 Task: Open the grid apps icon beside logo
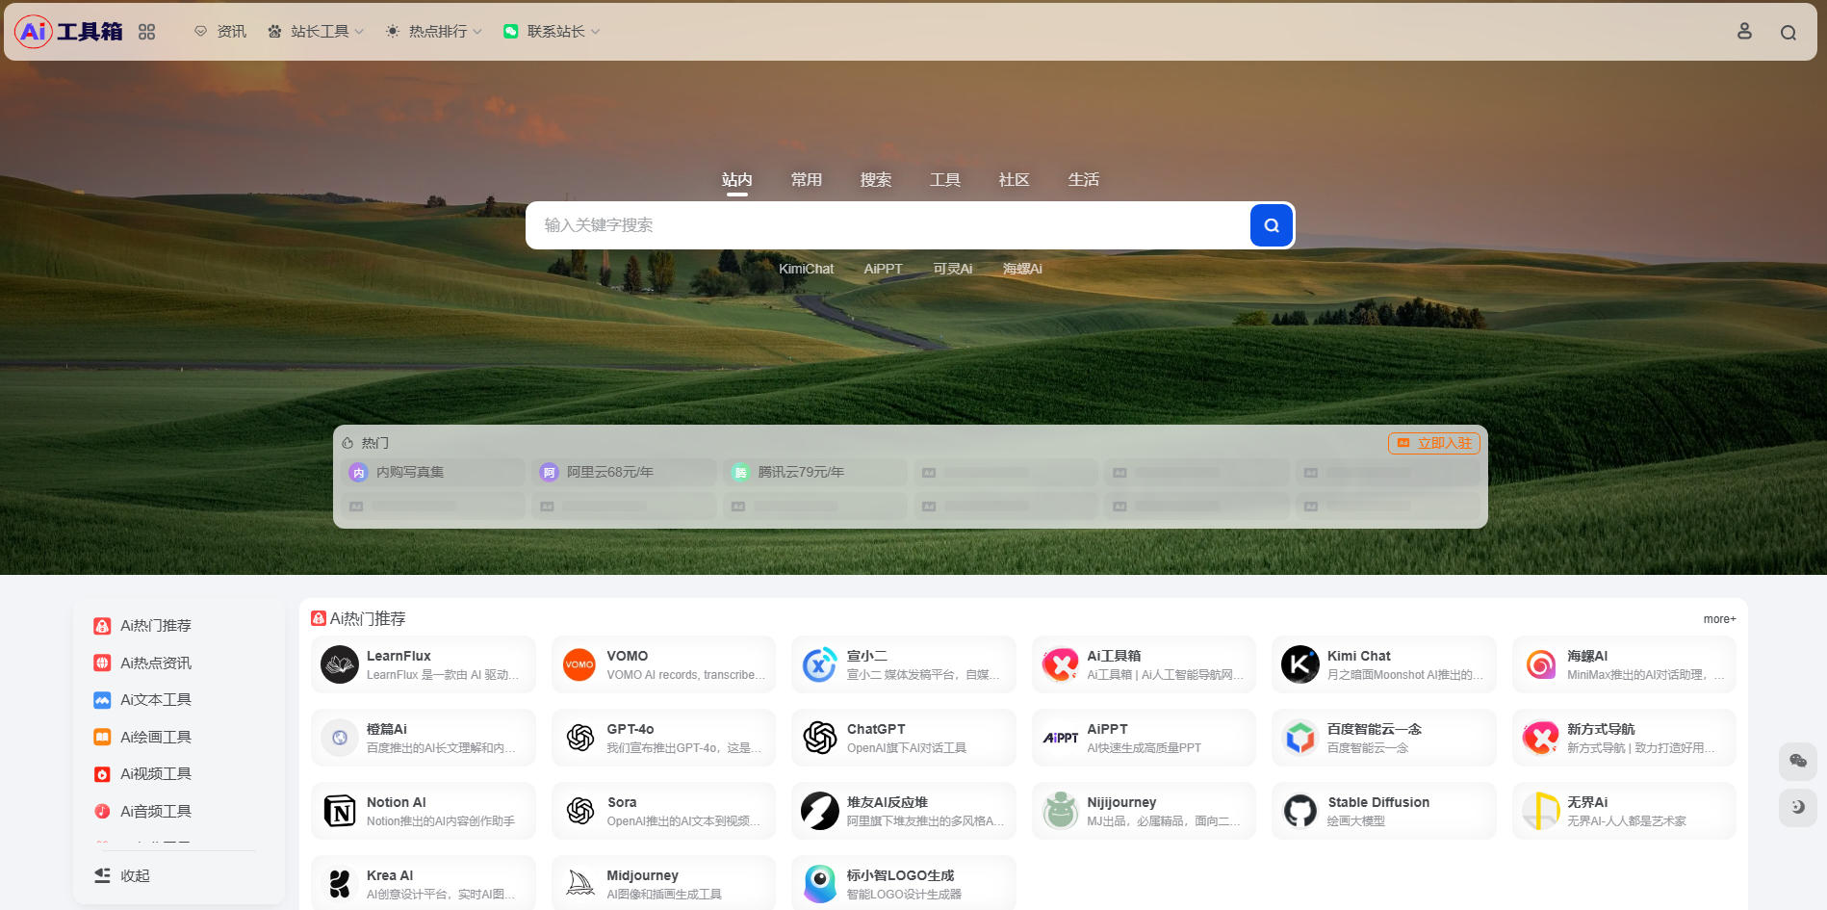tap(146, 32)
